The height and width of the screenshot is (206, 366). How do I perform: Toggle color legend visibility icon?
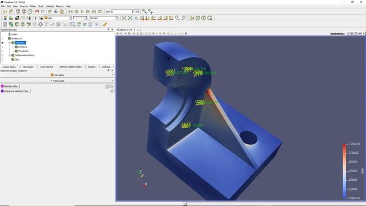coord(5,18)
